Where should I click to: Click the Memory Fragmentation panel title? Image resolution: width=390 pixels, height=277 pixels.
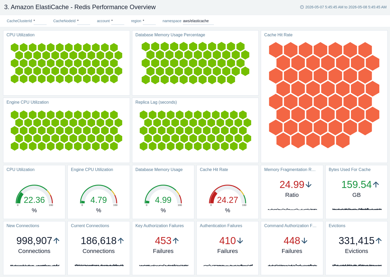290,169
